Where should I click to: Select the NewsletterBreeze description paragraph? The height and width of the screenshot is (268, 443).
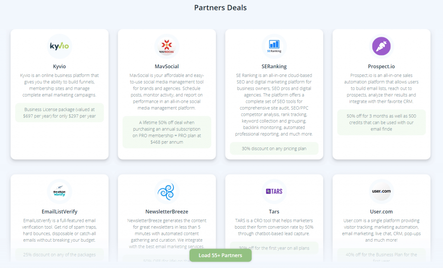[x=167, y=233]
